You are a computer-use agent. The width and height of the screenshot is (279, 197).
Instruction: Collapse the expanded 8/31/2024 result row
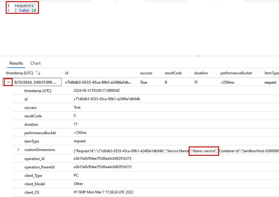point(8,82)
